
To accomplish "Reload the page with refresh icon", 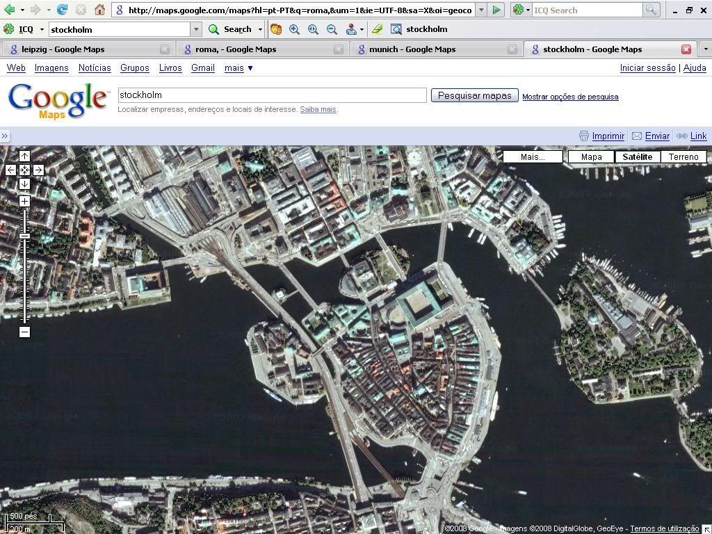I will (62, 10).
